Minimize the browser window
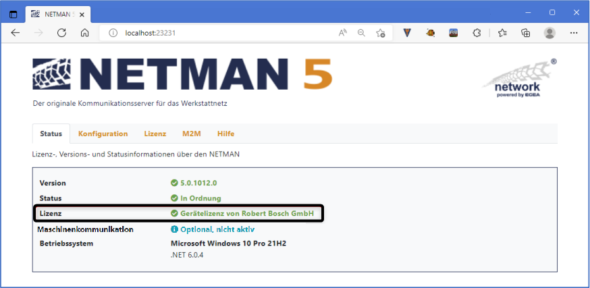 click(529, 12)
